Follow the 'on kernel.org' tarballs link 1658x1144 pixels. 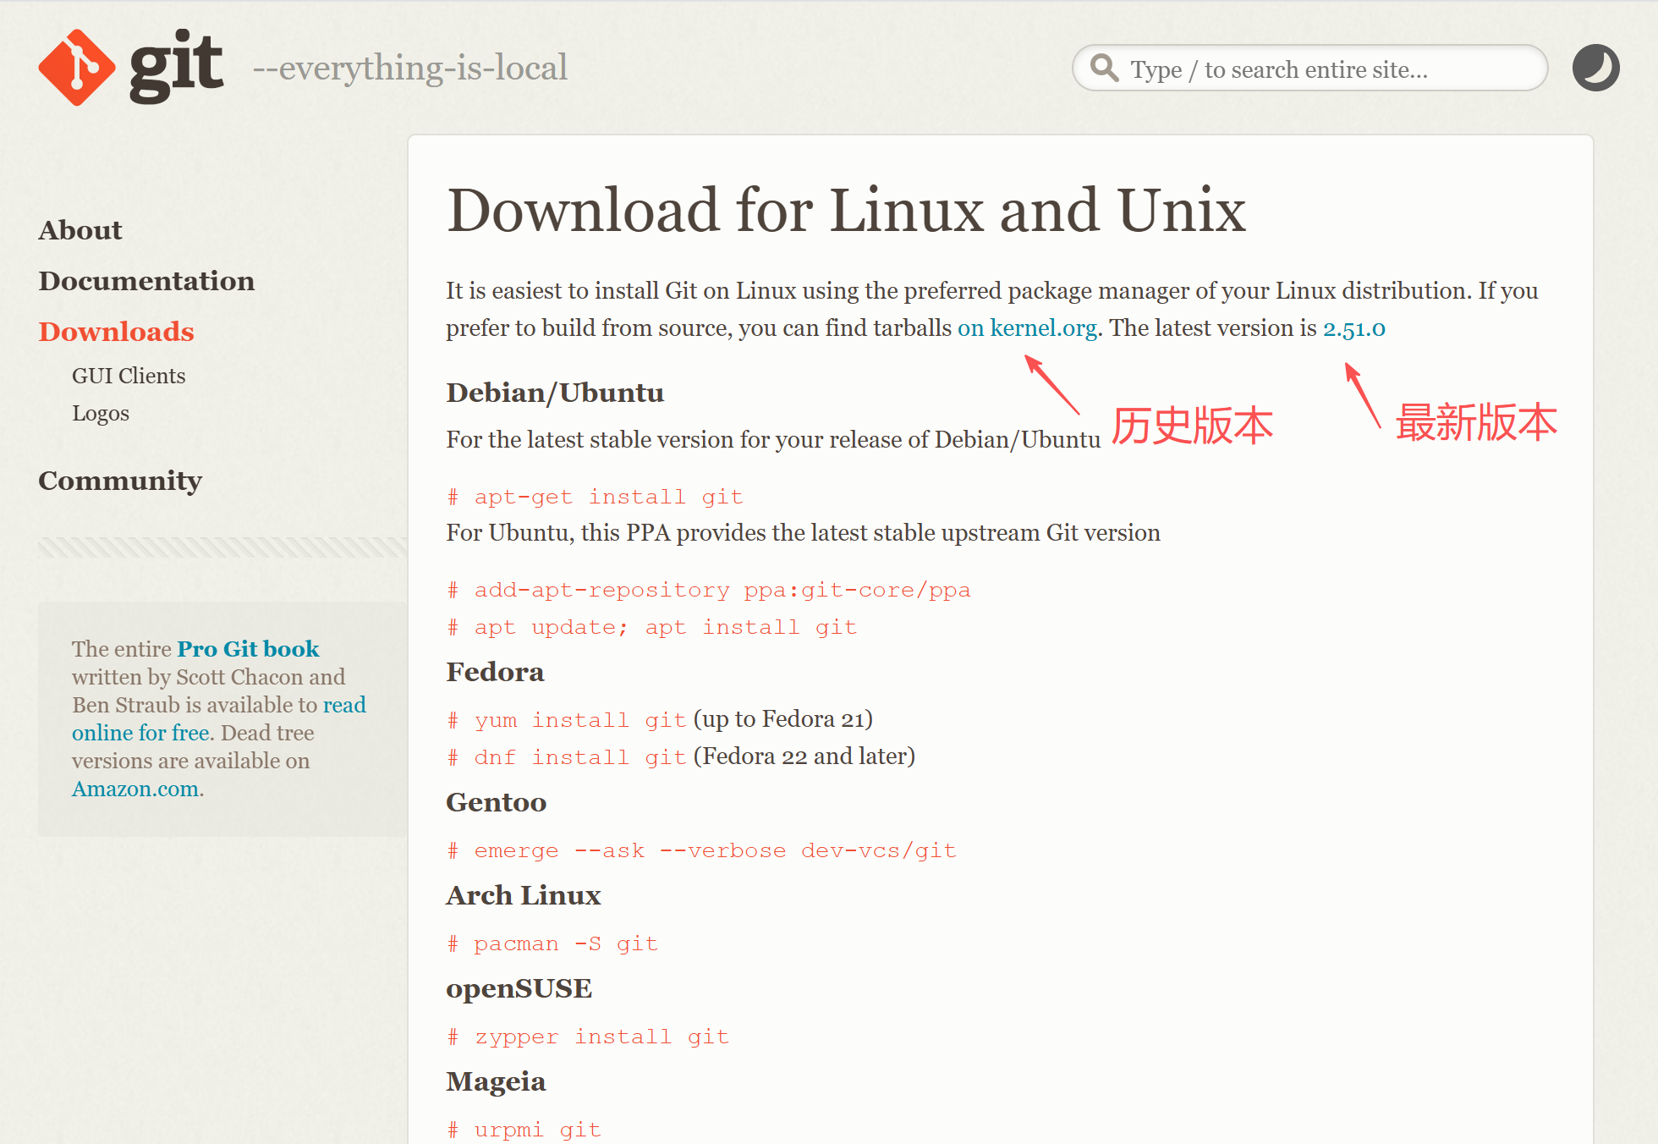coord(1027,328)
